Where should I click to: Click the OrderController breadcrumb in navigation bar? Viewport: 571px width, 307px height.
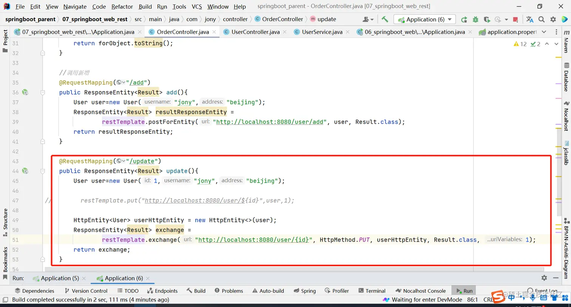coord(279,19)
